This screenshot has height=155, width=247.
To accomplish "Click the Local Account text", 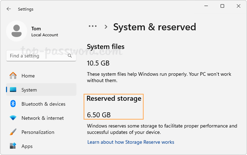I will [44, 35].
